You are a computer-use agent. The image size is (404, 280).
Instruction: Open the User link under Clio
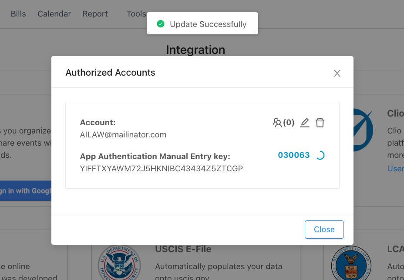[x=395, y=169]
